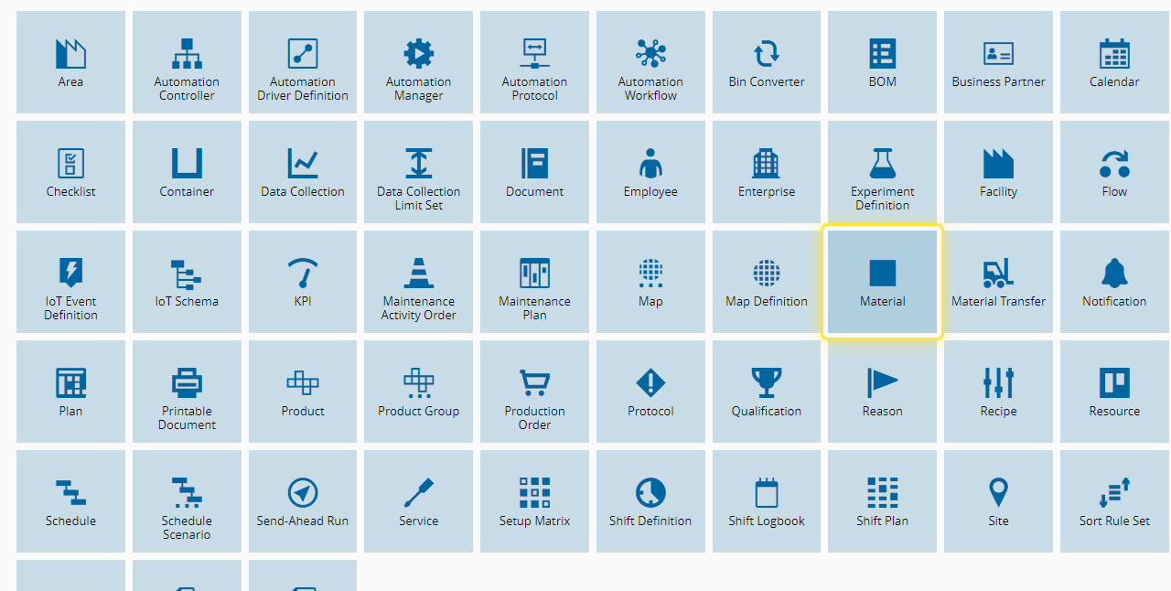Choose the Automation Protocol tile
The width and height of the screenshot is (1171, 591).
click(x=534, y=62)
